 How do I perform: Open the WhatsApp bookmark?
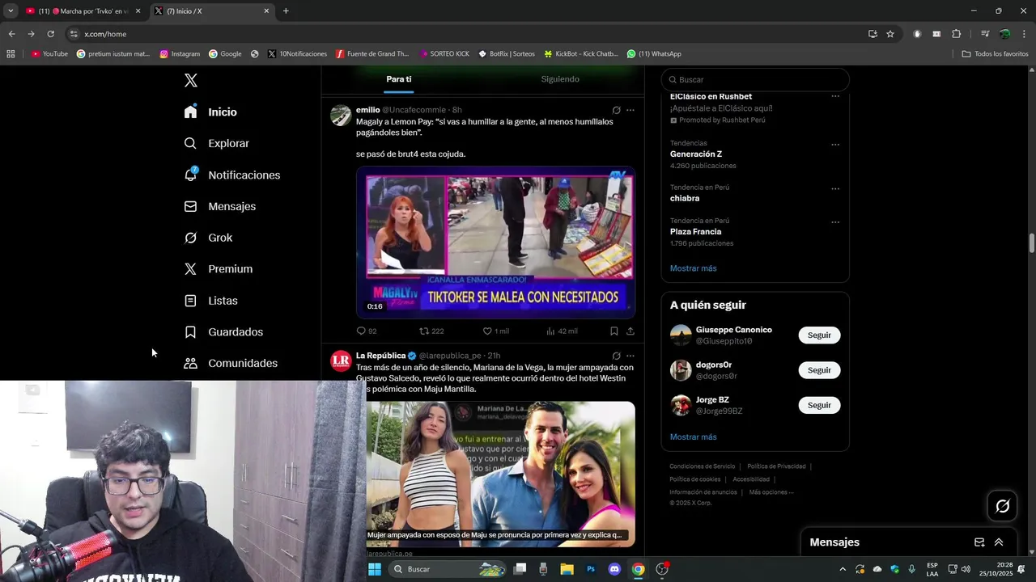tap(654, 54)
